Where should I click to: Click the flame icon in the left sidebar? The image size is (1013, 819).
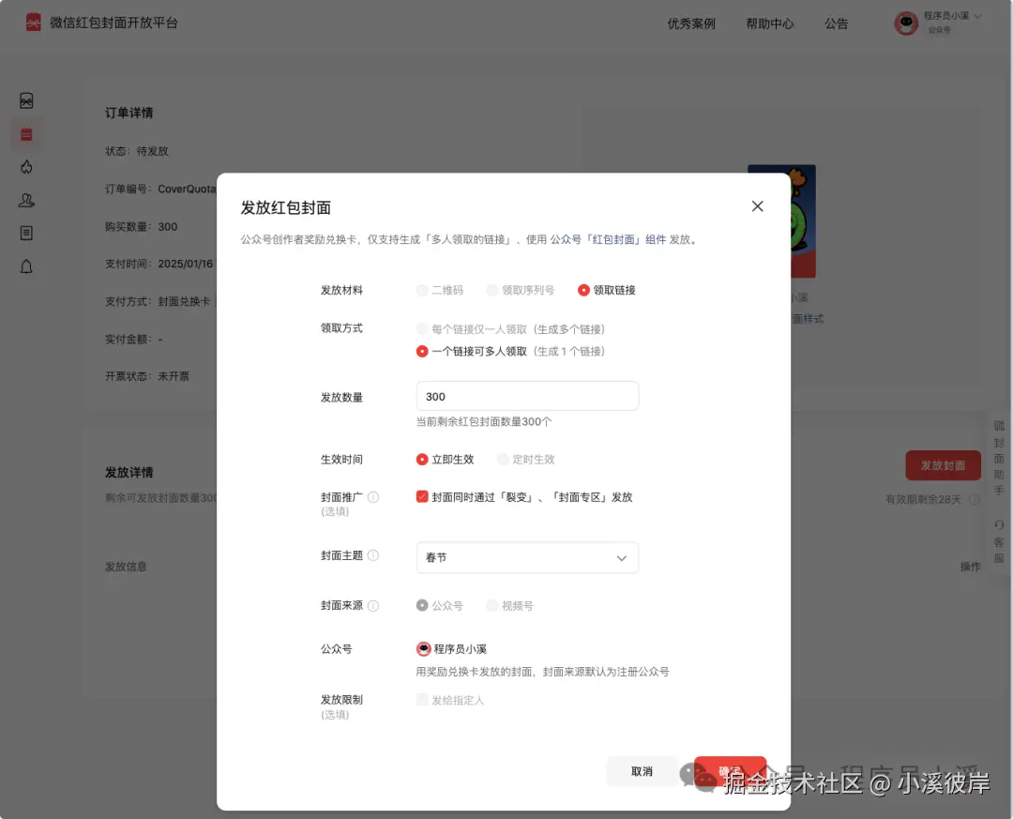tap(26, 167)
